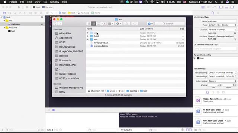
Task: Open Finder View menu
Action: [38, 2]
